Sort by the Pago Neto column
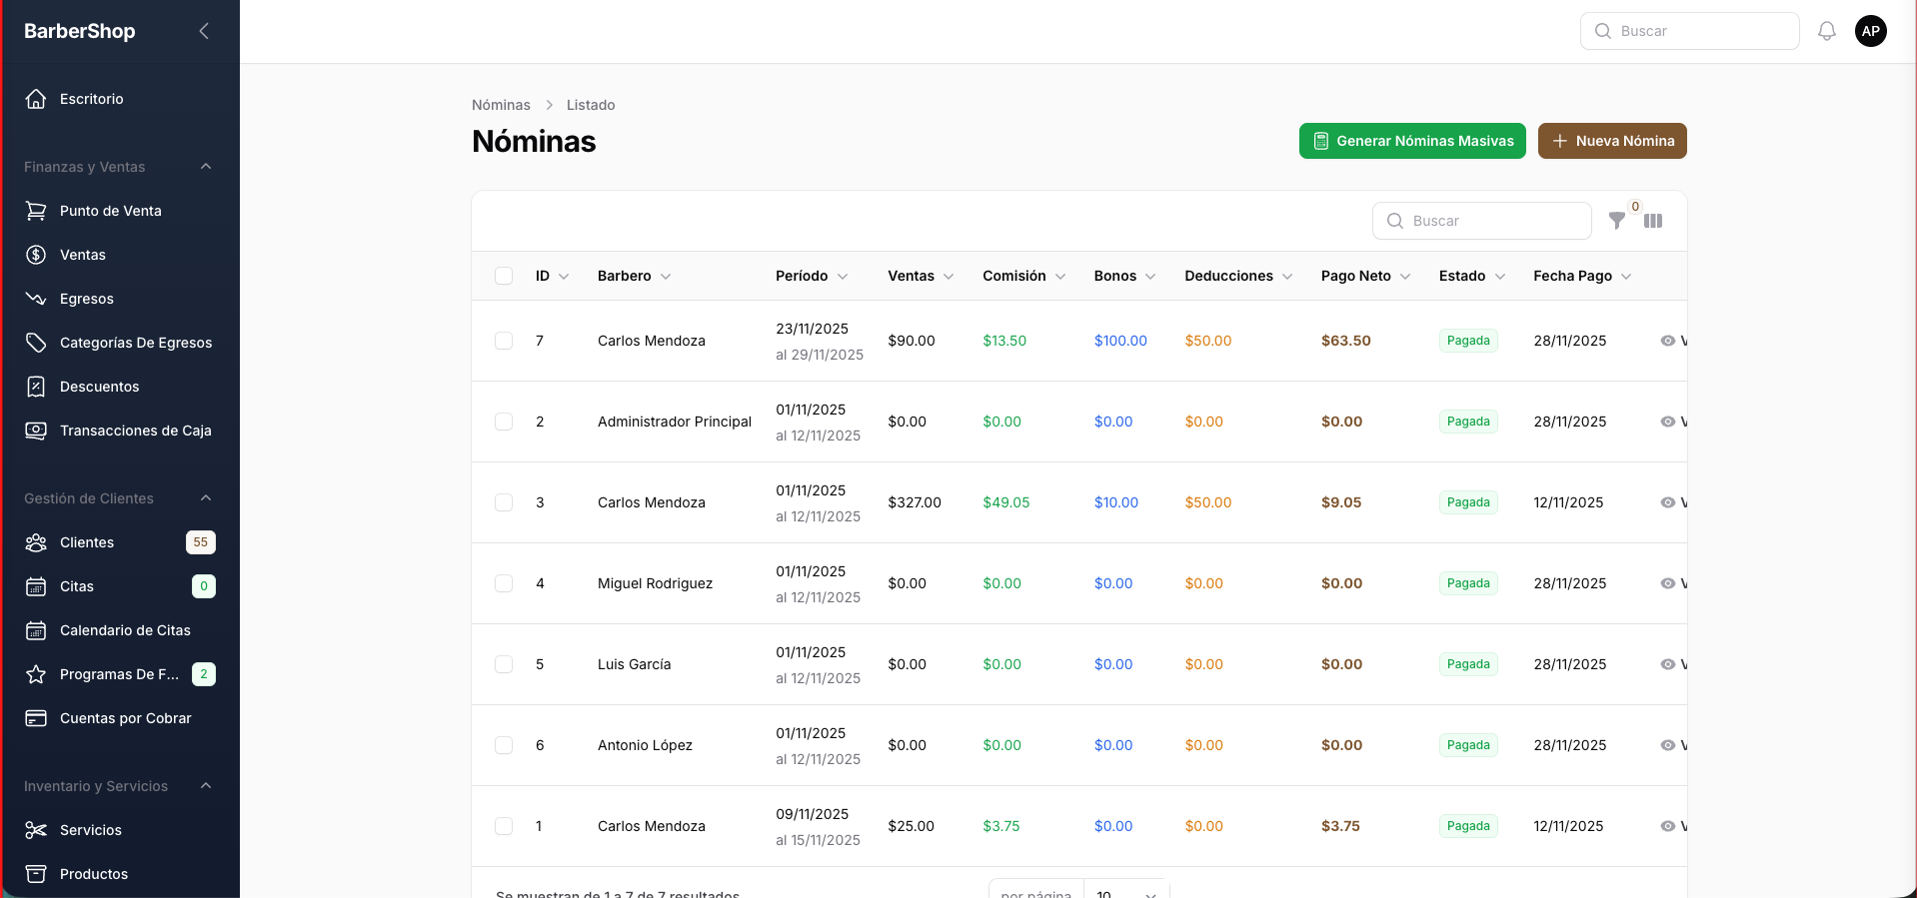Image resolution: width=1917 pixels, height=898 pixels. click(x=1365, y=276)
